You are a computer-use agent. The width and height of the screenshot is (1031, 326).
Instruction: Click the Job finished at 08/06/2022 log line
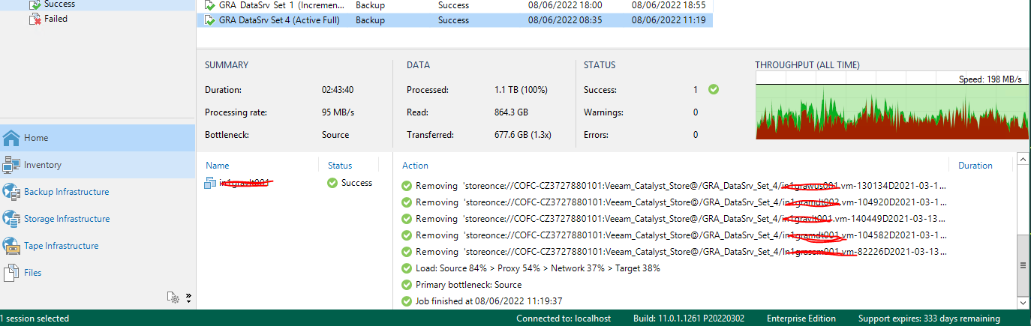(x=488, y=301)
